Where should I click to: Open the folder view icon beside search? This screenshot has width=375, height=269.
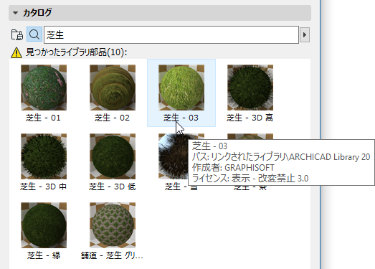[x=17, y=34]
